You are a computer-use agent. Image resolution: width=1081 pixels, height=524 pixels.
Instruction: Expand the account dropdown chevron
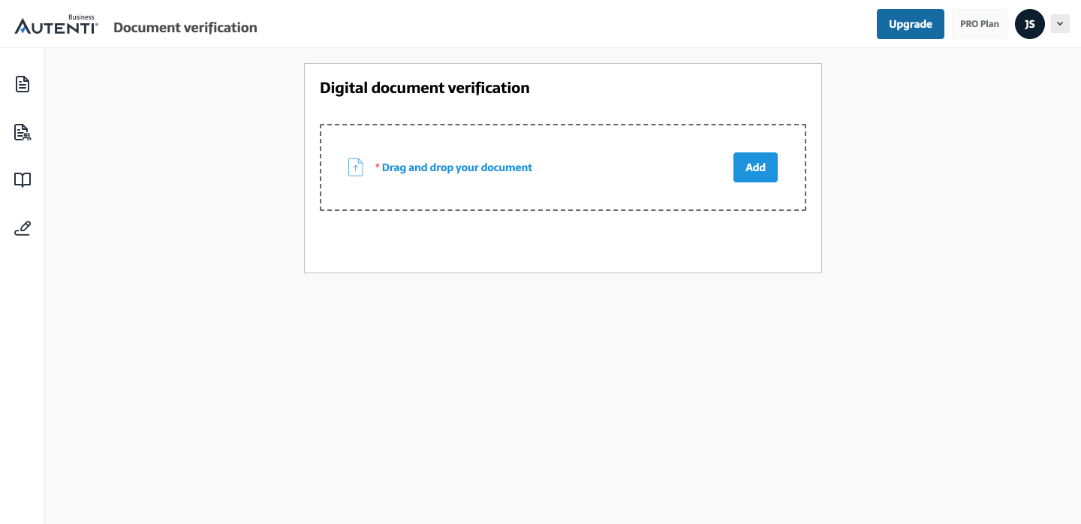coord(1060,24)
